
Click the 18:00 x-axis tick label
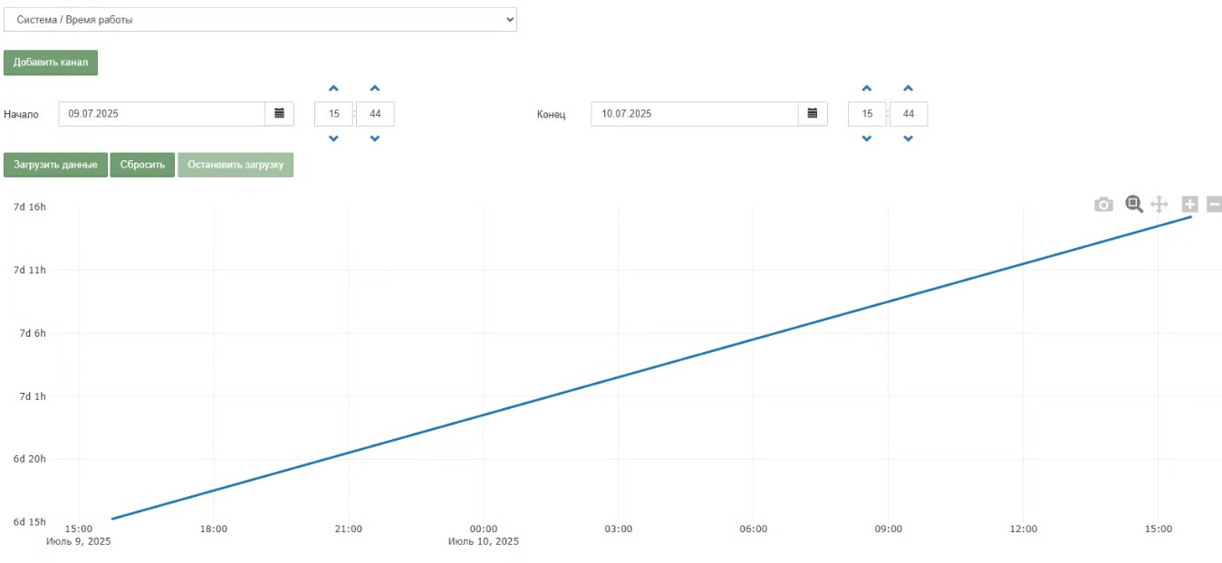[214, 529]
